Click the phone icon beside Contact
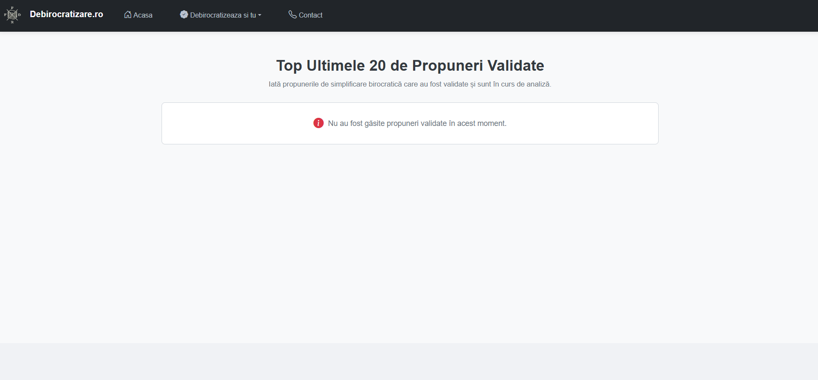This screenshot has width=818, height=380. point(292,15)
